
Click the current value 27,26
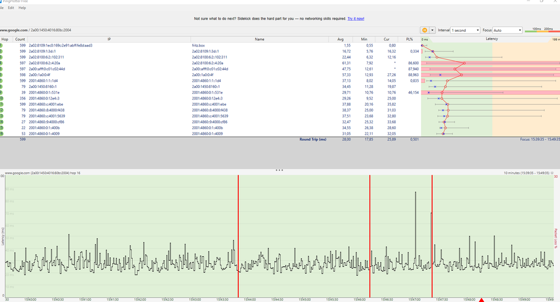click(391, 75)
